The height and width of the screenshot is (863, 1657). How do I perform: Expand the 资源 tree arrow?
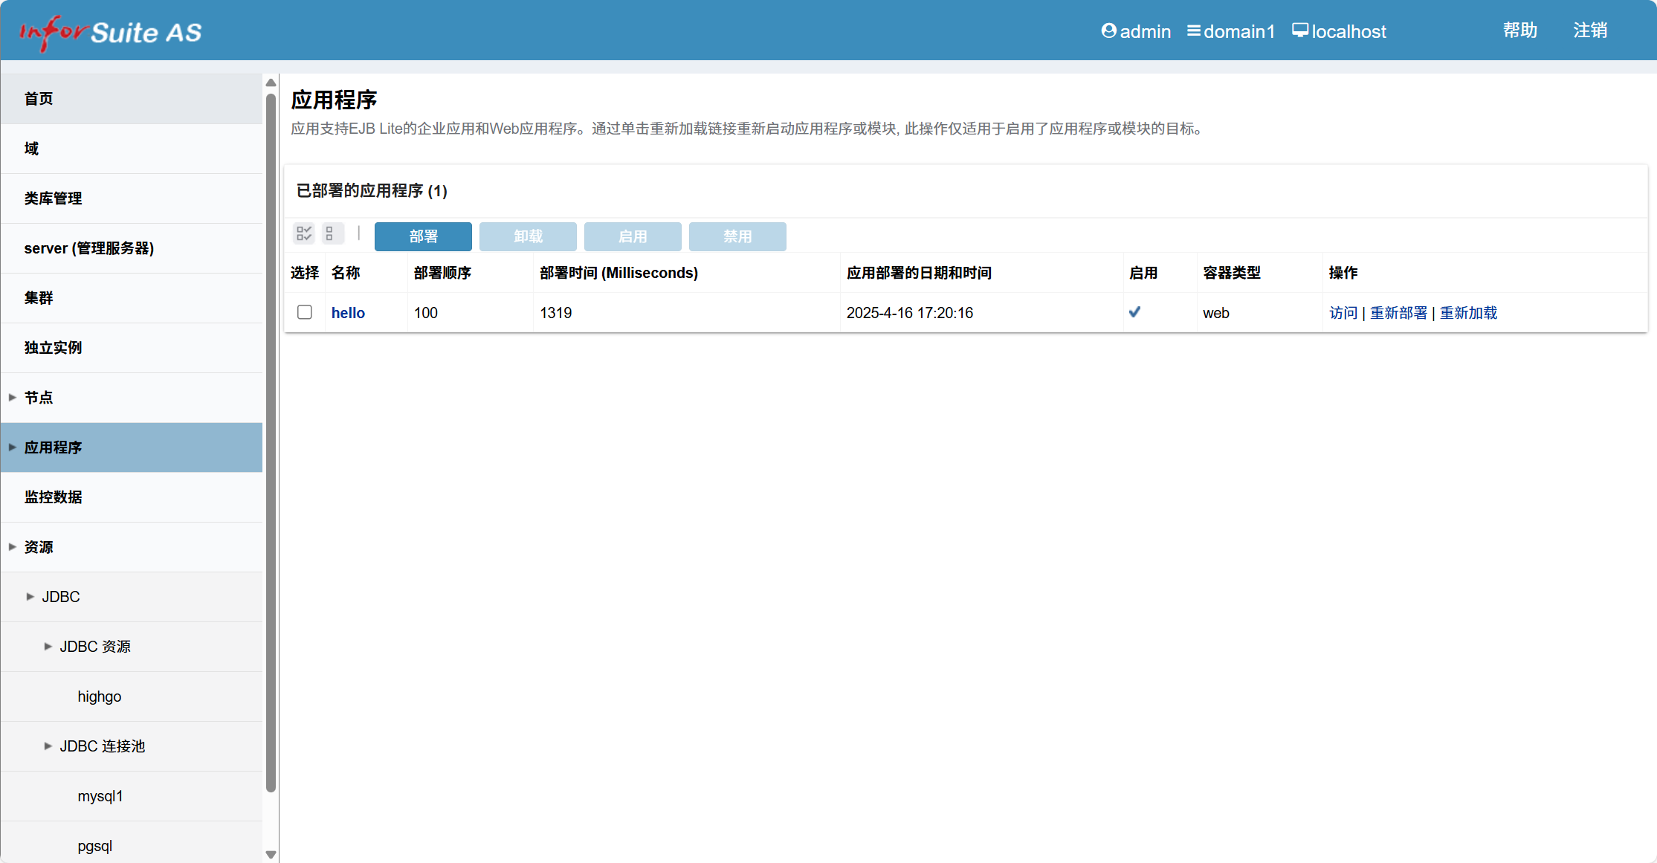coord(13,547)
